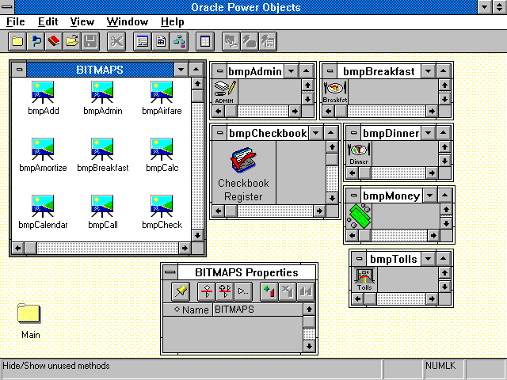Open the Window menu
507x380 pixels.
pyautogui.click(x=127, y=21)
